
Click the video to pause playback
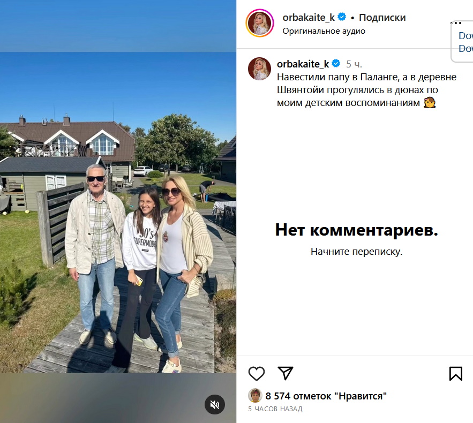(118, 212)
